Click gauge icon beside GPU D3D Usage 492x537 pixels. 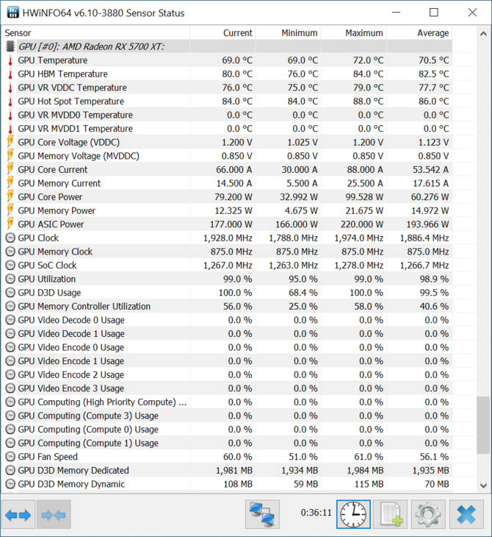tap(10, 293)
